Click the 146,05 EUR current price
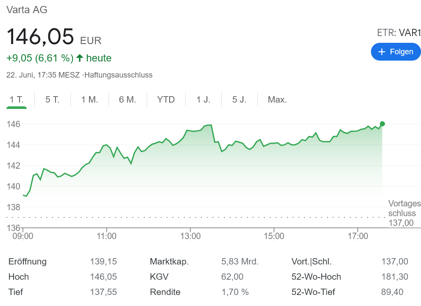 [41, 36]
